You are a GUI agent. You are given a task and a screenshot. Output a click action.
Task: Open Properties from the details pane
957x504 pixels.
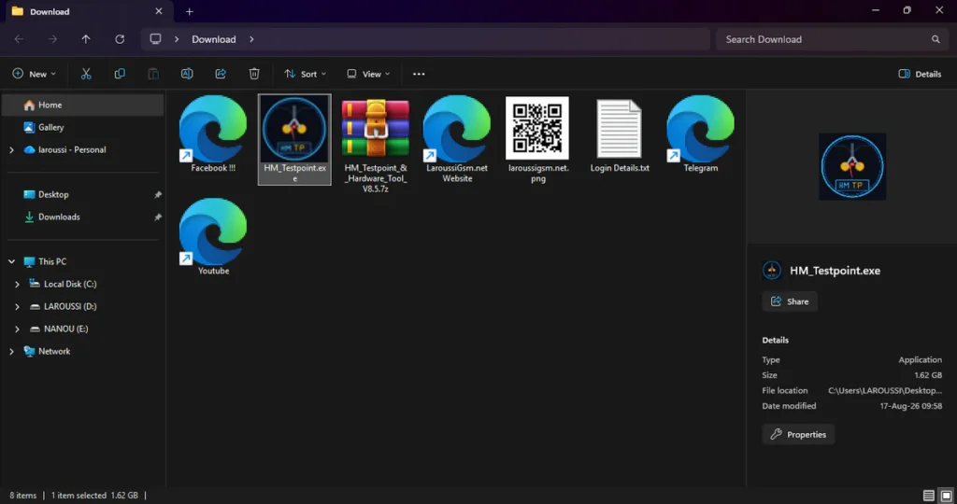point(798,435)
